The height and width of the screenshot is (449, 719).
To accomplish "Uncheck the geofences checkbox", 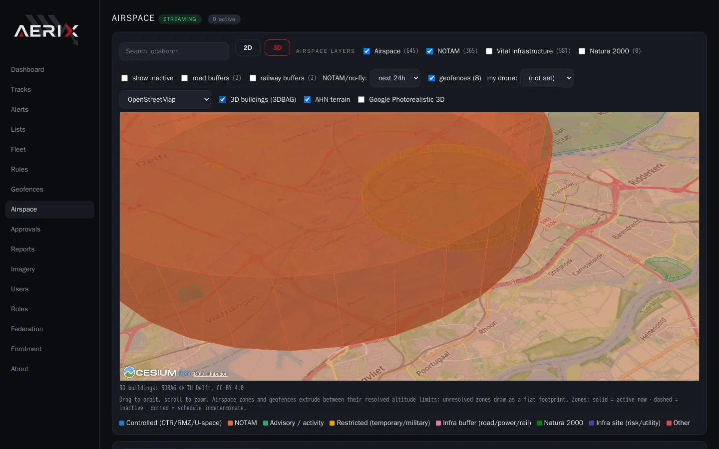I will click(432, 78).
